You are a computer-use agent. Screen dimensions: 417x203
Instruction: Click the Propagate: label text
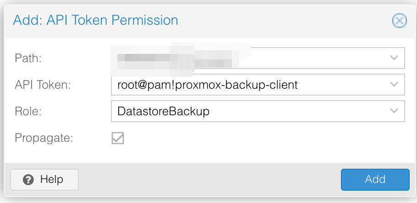(44, 138)
